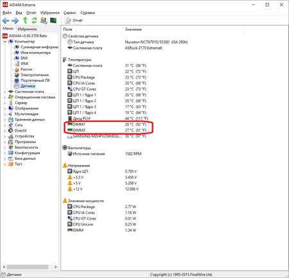Click the Значения мощности section icon
The image size is (289, 278).
tap(65, 200)
